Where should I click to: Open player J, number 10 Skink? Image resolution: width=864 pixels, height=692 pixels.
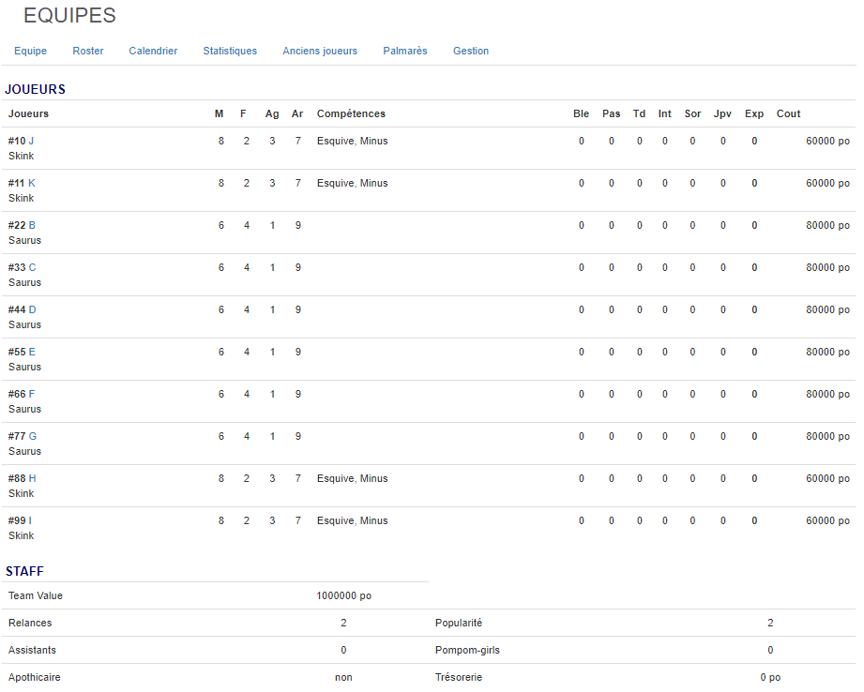click(31, 141)
